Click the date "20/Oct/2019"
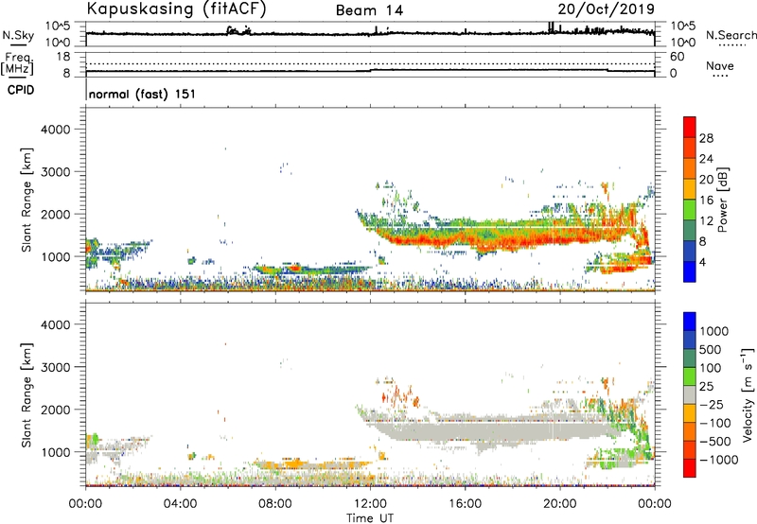The width and height of the screenshot is (757, 524). point(607,9)
